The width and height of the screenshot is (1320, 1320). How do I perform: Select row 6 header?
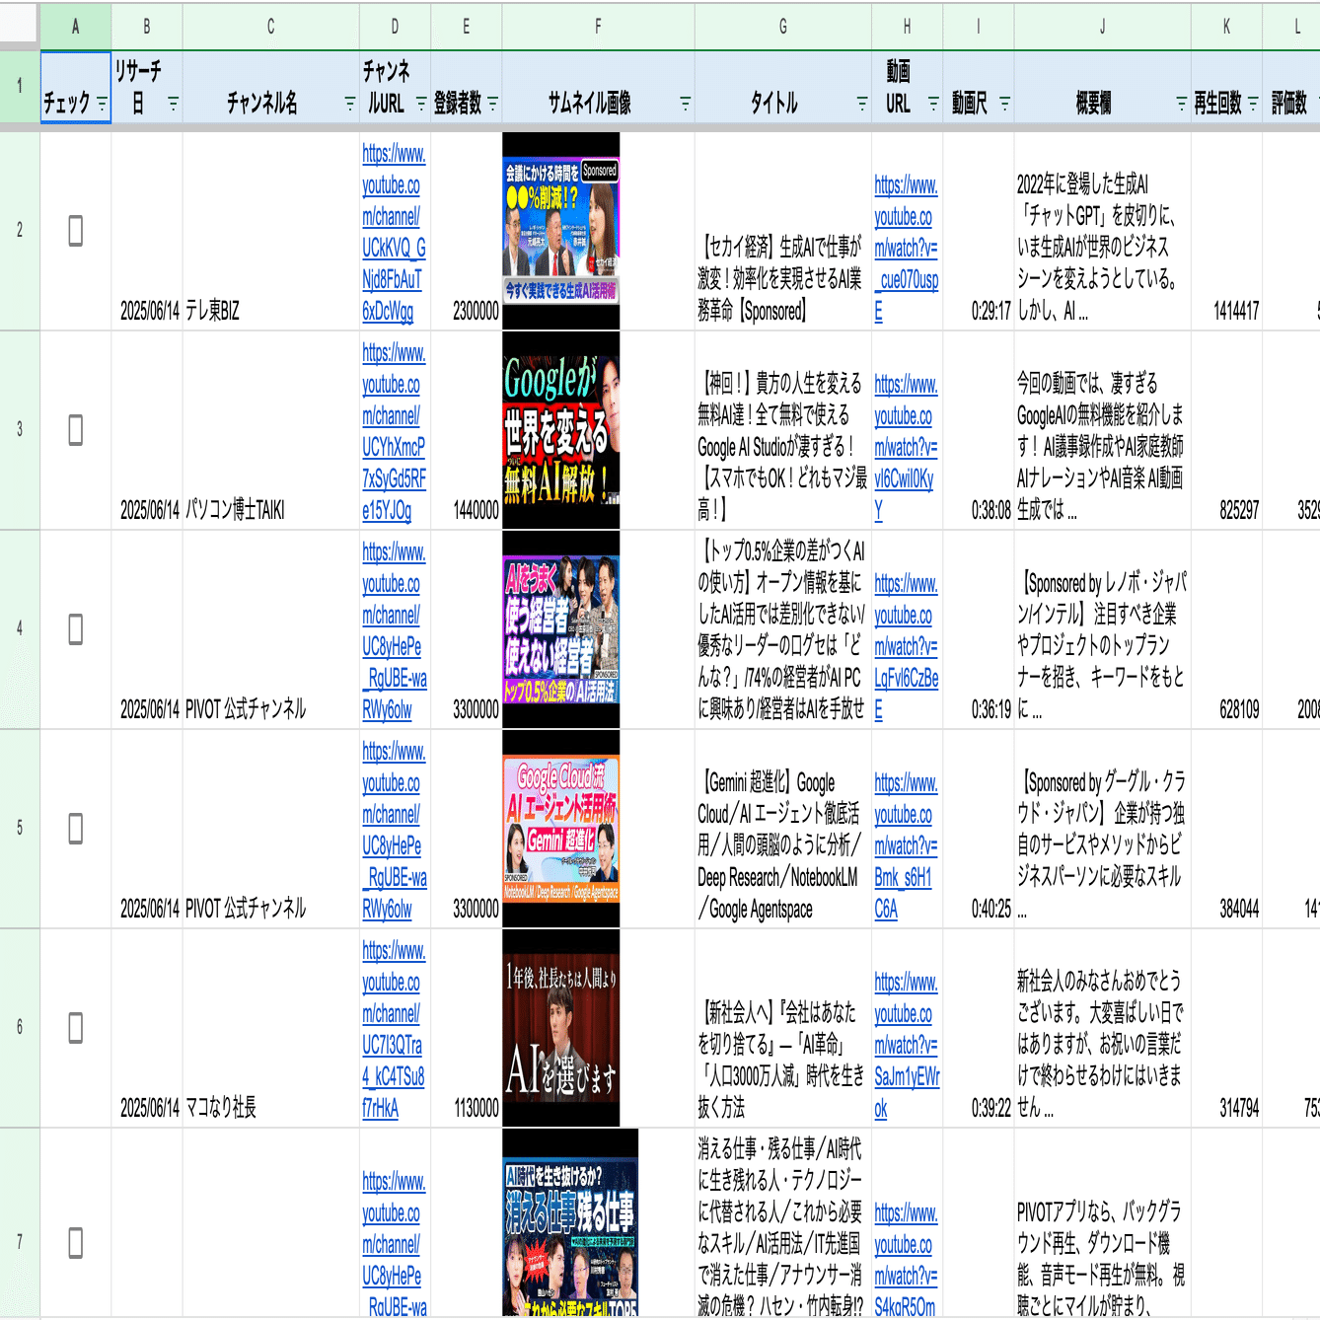20,1028
